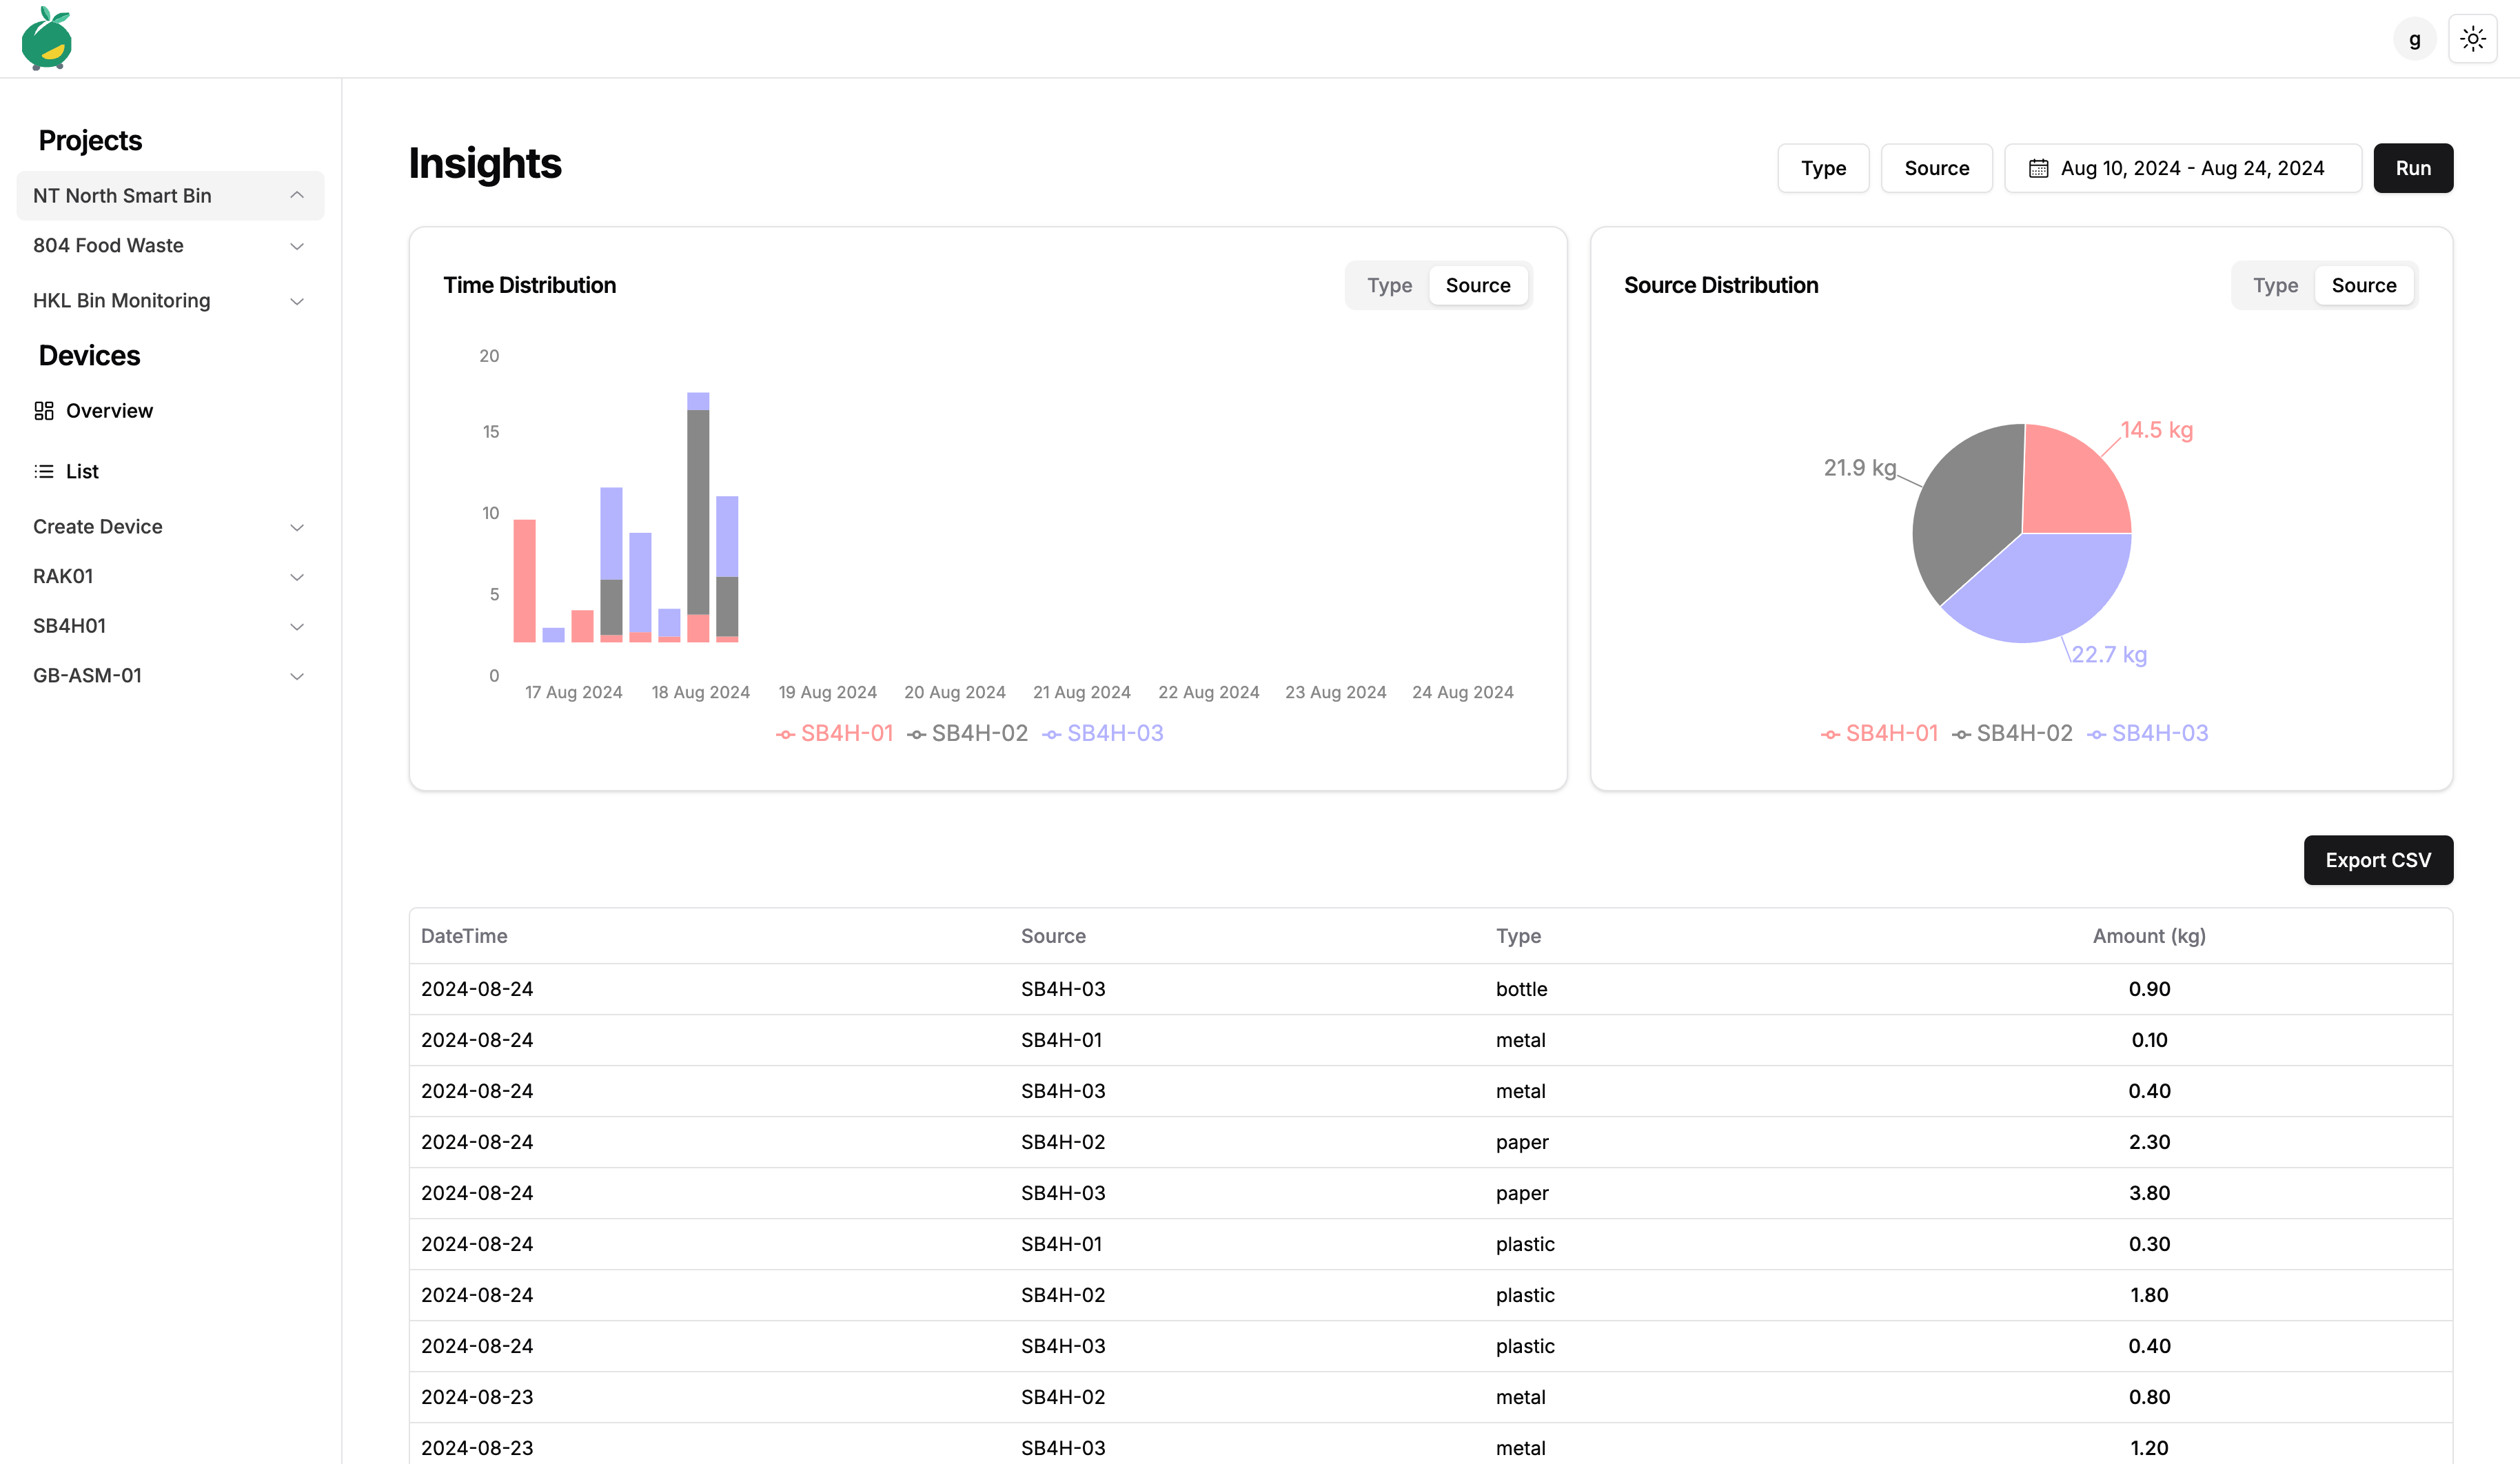
Task: Toggle SB4H-02 legend in Source Distribution
Action: tap(2012, 733)
